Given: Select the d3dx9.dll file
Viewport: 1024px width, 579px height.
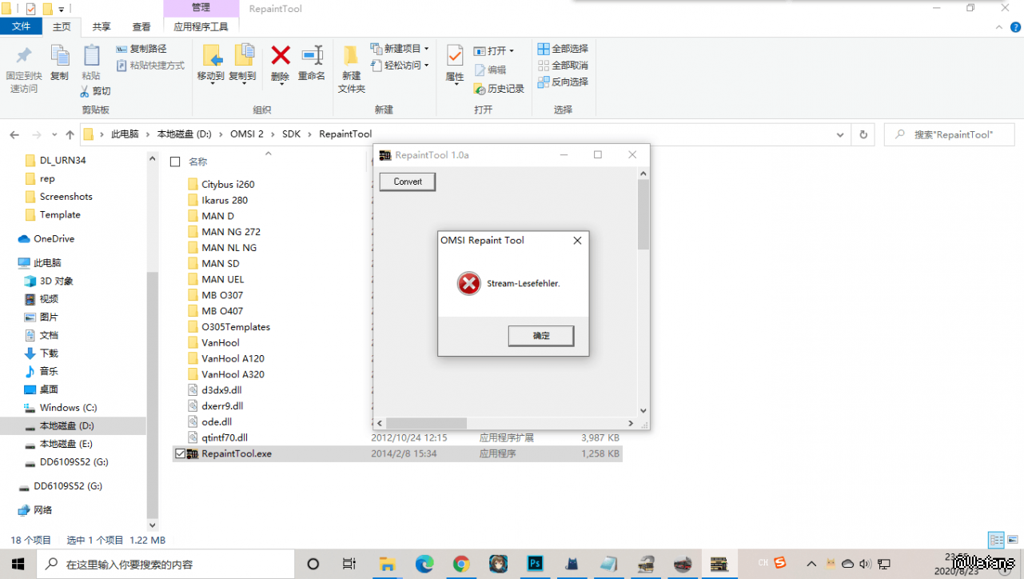Looking at the screenshot, I should 221,390.
